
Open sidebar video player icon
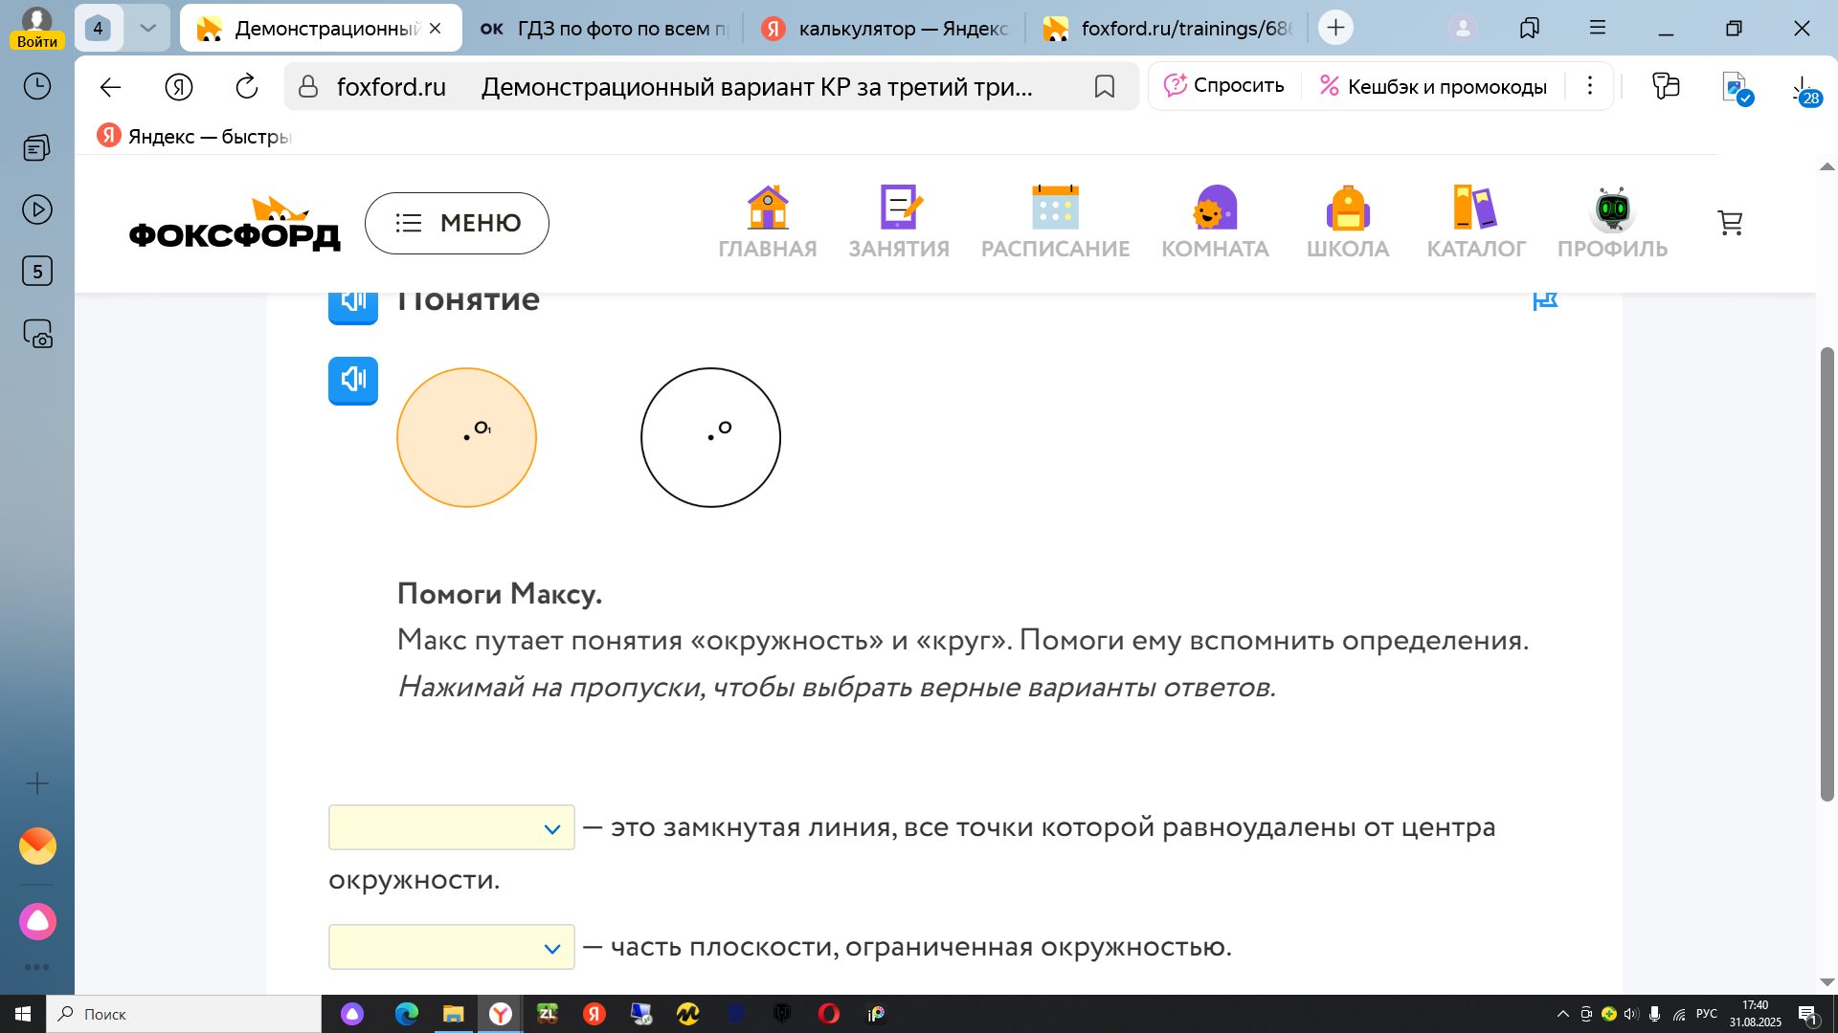(37, 209)
